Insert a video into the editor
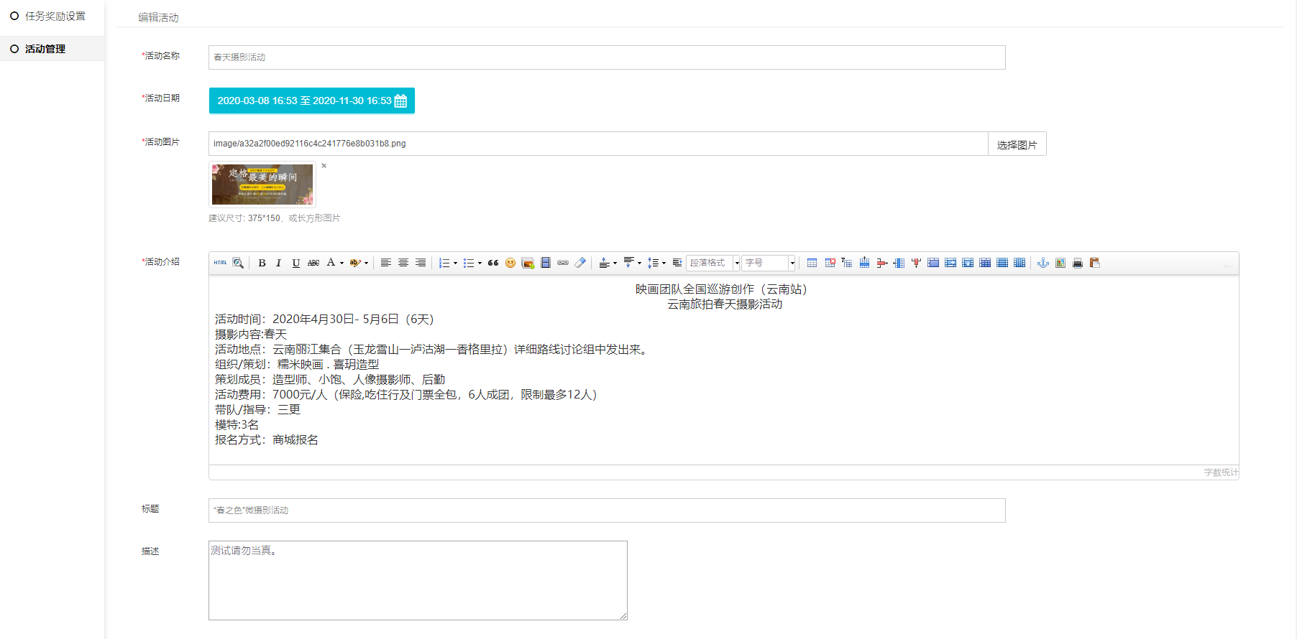The height and width of the screenshot is (639, 1297). (546, 263)
